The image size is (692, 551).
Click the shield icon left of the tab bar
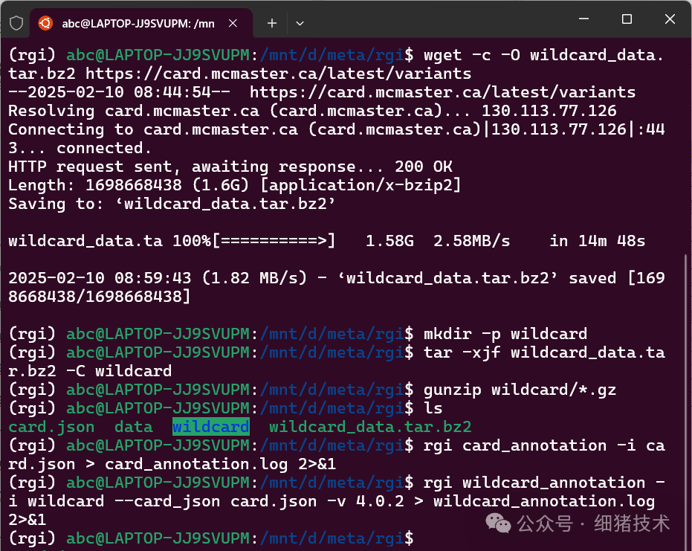tap(15, 23)
